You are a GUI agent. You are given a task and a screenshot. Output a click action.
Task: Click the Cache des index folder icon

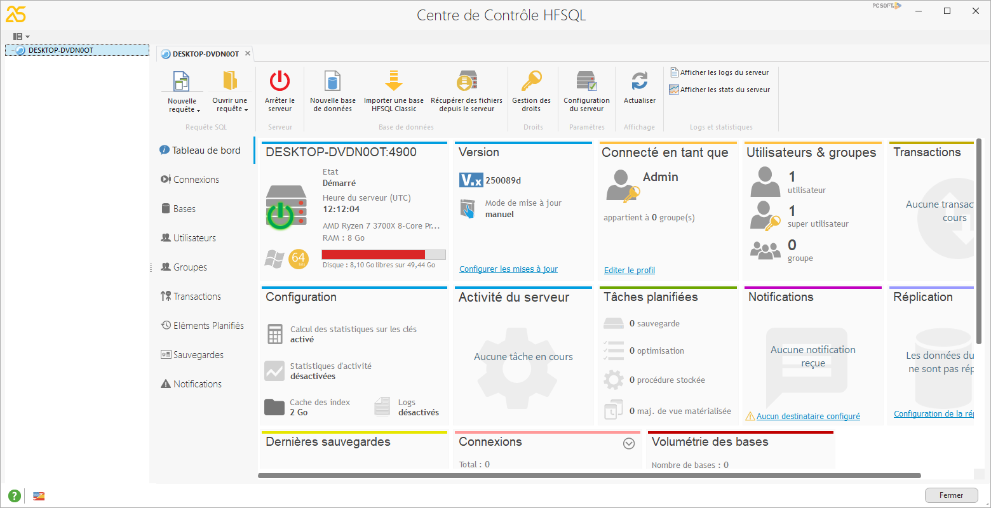point(274,407)
